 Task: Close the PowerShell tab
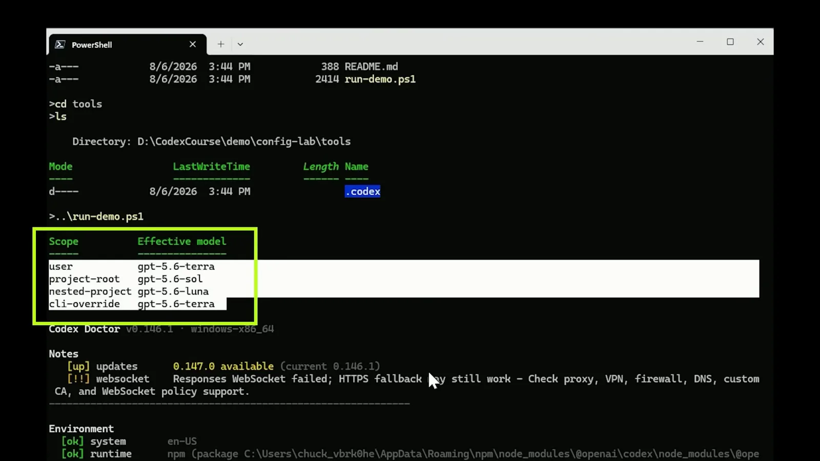point(193,45)
